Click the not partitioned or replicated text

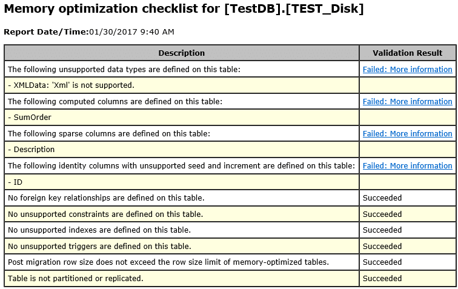point(75,279)
